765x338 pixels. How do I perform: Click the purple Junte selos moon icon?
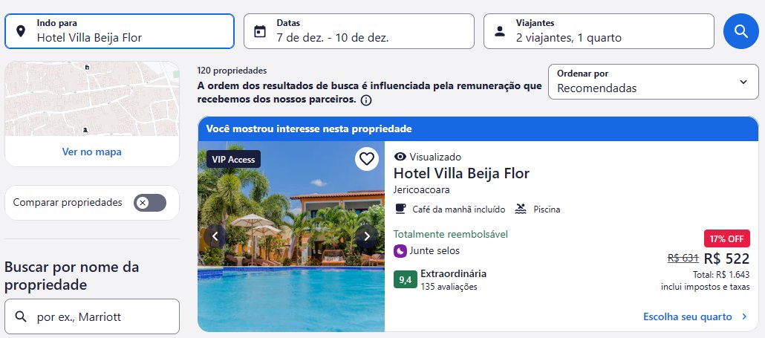coord(400,251)
